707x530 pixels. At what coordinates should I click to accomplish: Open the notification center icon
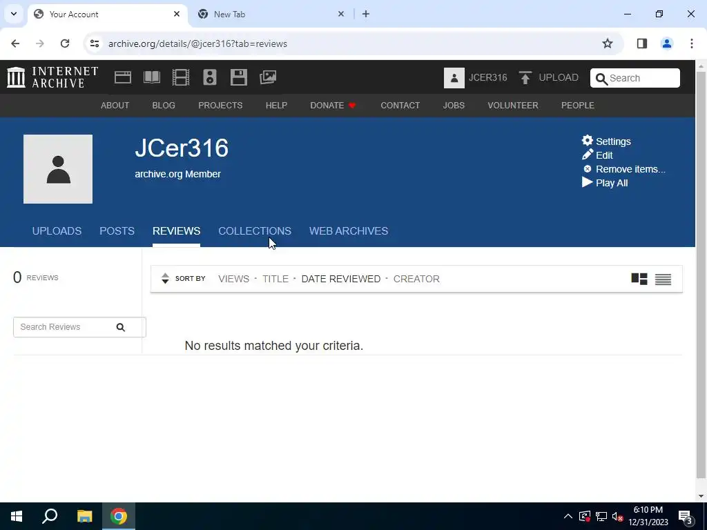[x=686, y=516]
